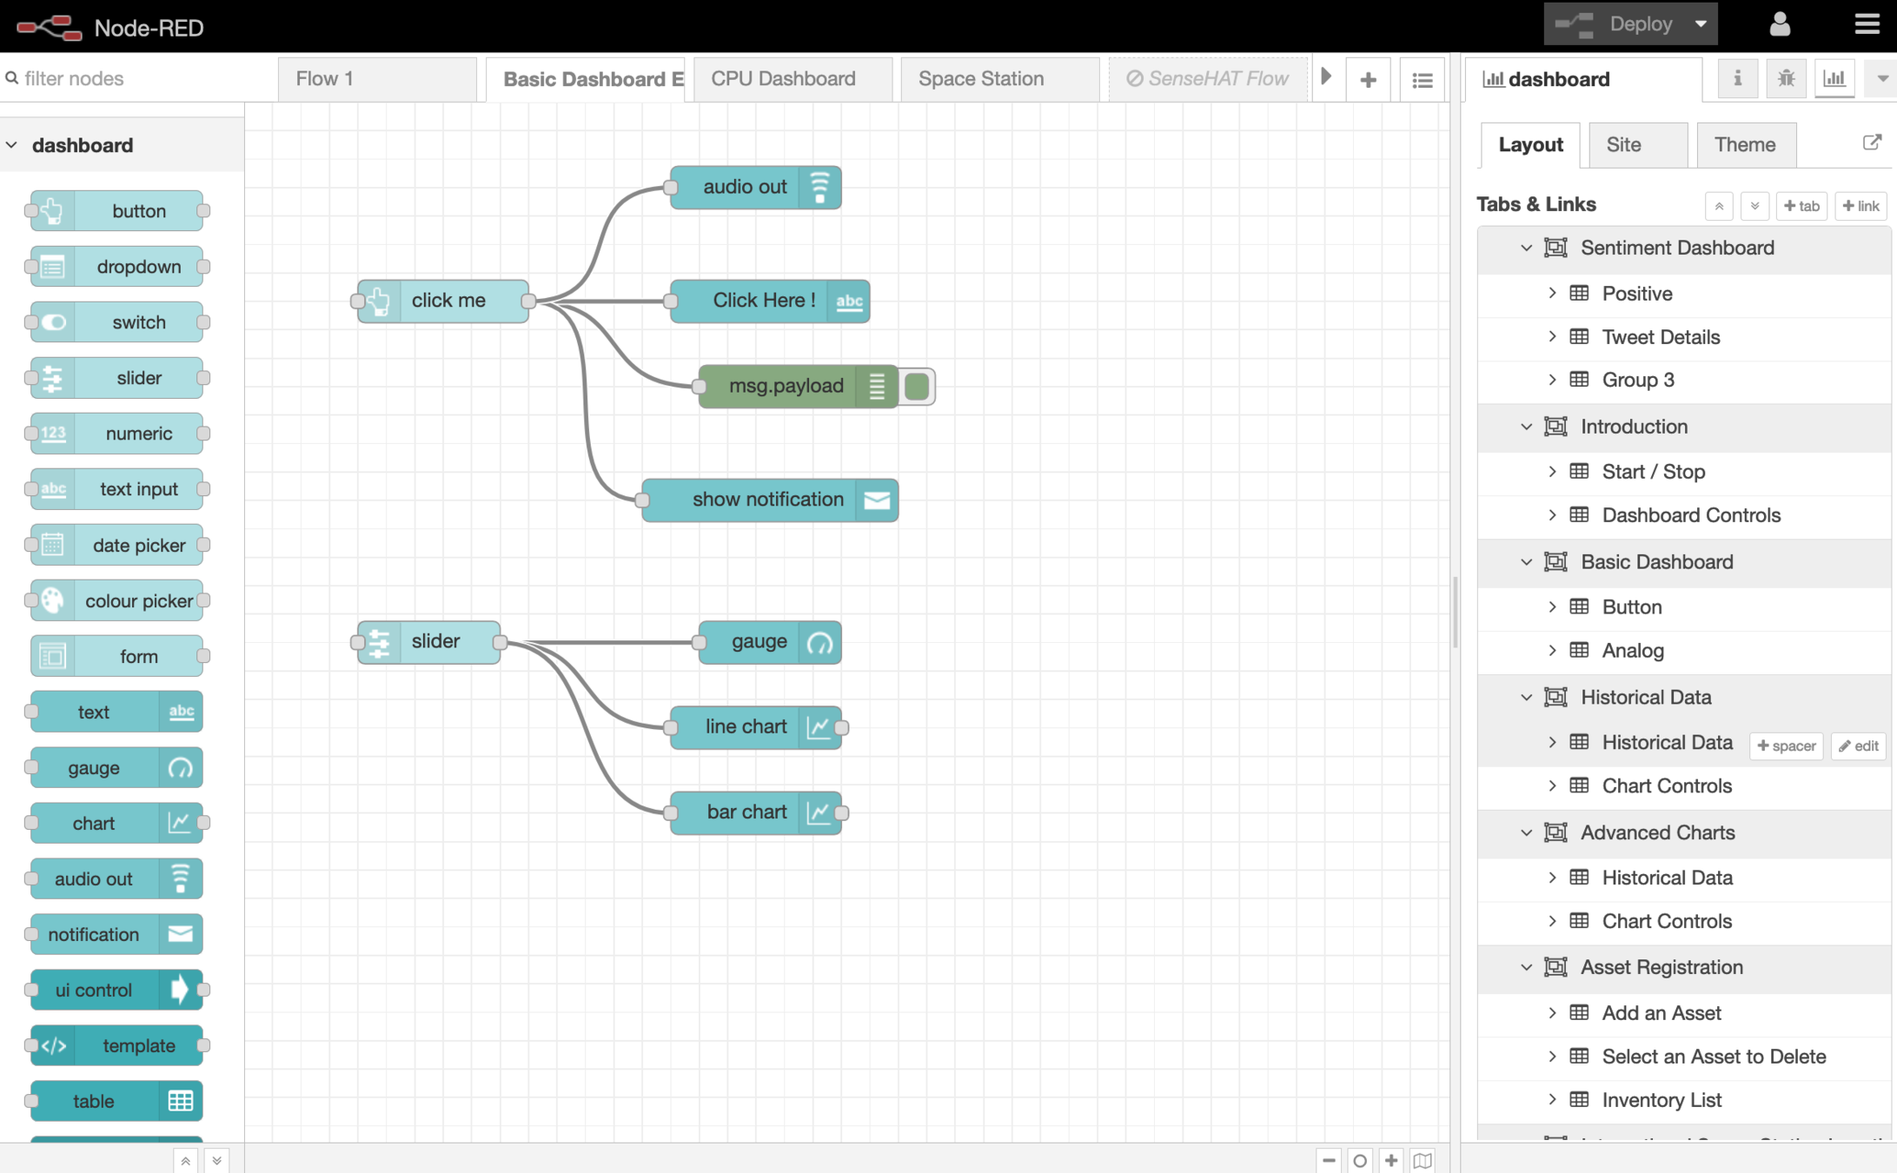Screen dimensions: 1897x1173
Task: Open dashboard in new window icon
Action: point(1872,142)
